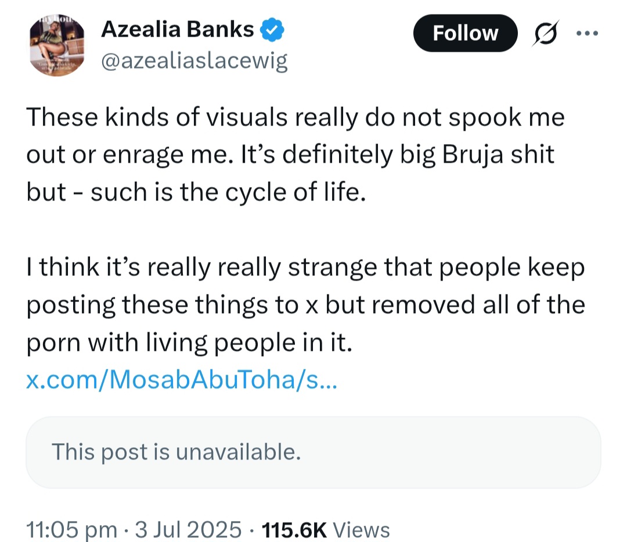Click the "porn with living people" line
The image size is (627, 542).
(x=189, y=343)
